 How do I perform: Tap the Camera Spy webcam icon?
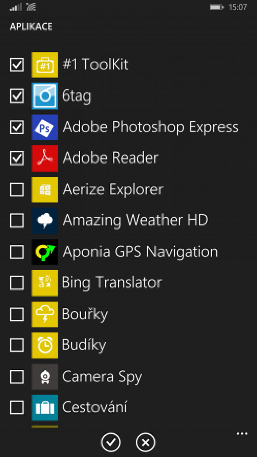tap(45, 377)
